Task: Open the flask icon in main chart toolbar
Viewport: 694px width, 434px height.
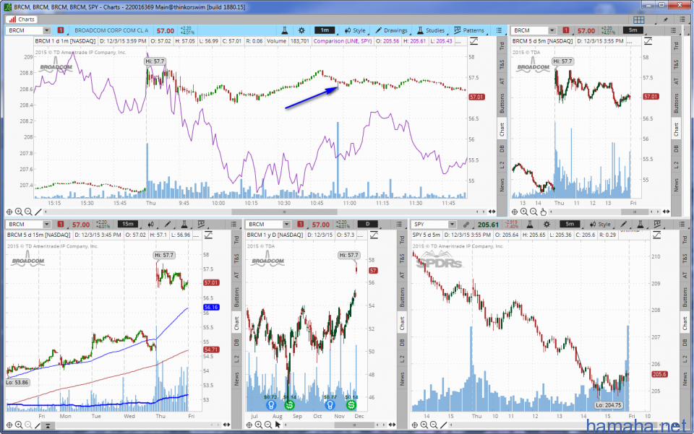Action: click(x=286, y=31)
